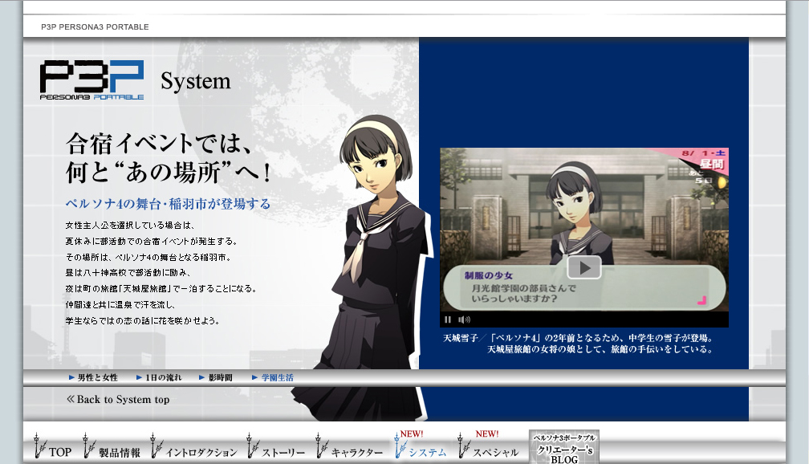Click the ペルソナ4の舞台・稲羽市が登場する subtitle

point(168,204)
